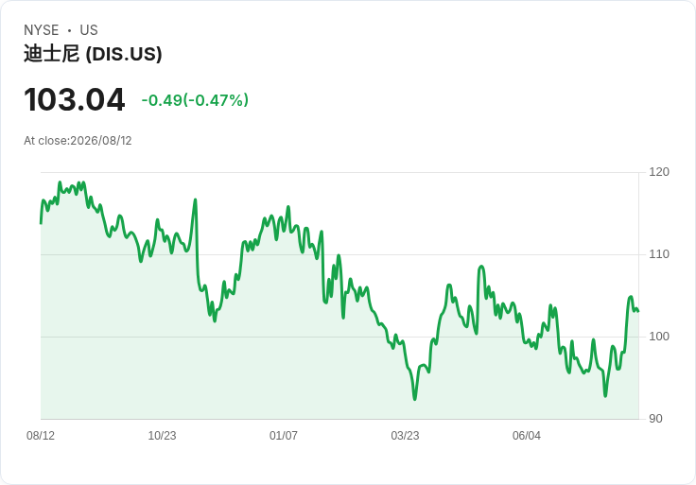This screenshot has height=485, width=696.
Task: Click the sharp November price spike peak
Action: click(x=196, y=200)
